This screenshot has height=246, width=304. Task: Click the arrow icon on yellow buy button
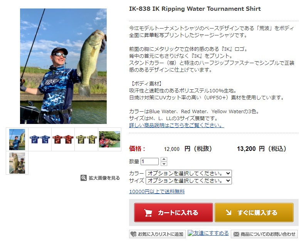tap(228, 213)
